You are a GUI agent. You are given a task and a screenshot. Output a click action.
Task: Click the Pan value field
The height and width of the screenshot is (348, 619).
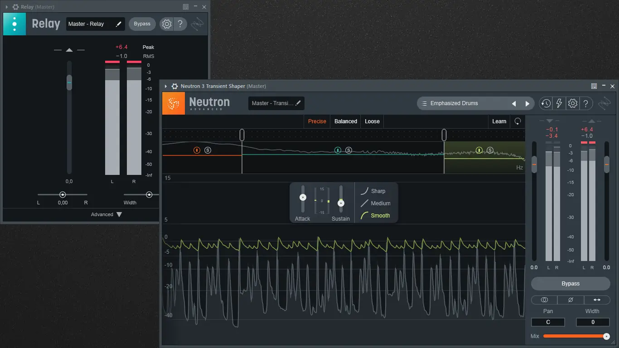click(x=548, y=322)
